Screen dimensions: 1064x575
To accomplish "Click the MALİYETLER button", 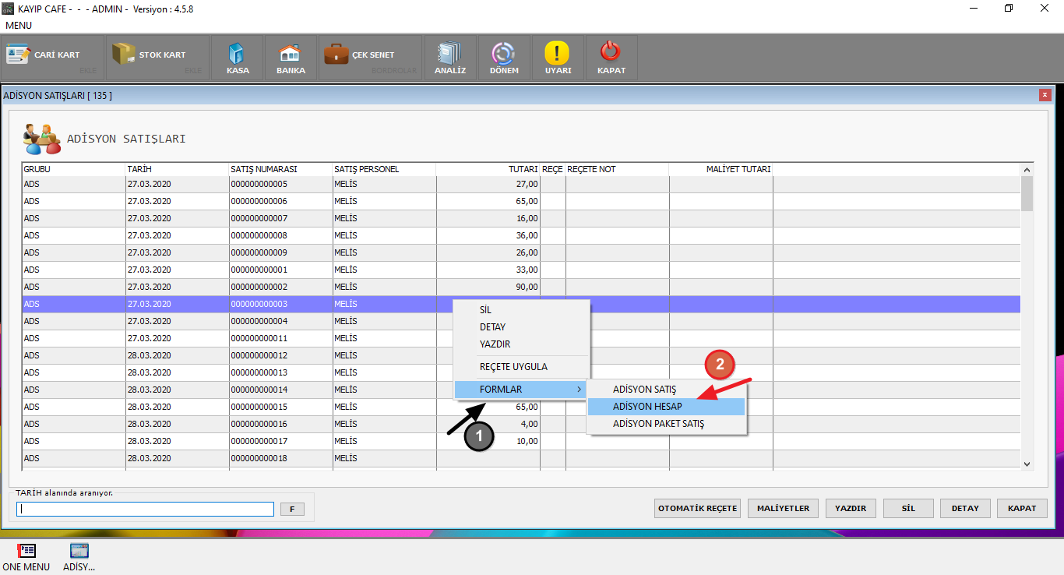I will [783, 508].
